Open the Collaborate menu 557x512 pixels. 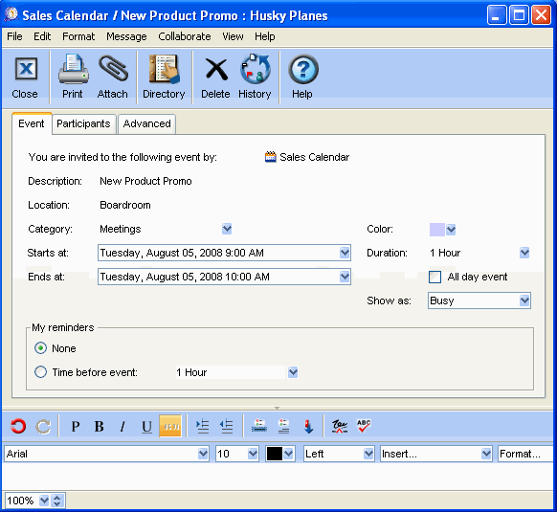point(185,36)
